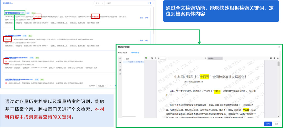Switch to the 材料切影像 tab
The height and width of the screenshot is (128, 283).
coord(135,52)
